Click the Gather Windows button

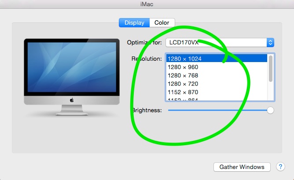pyautogui.click(x=242, y=167)
